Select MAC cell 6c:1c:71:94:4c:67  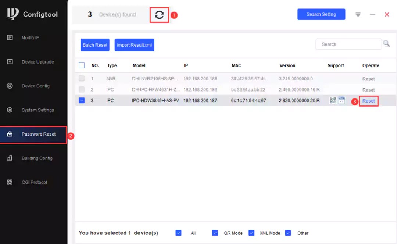coord(248,100)
